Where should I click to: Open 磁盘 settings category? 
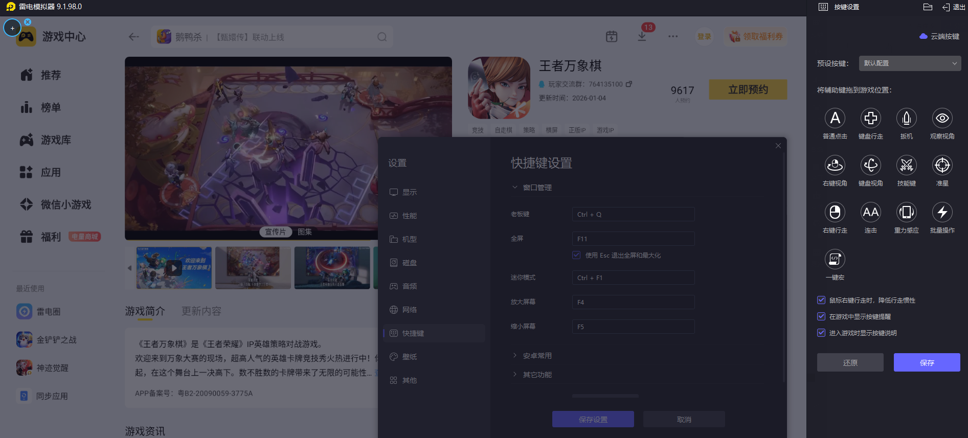434,263
